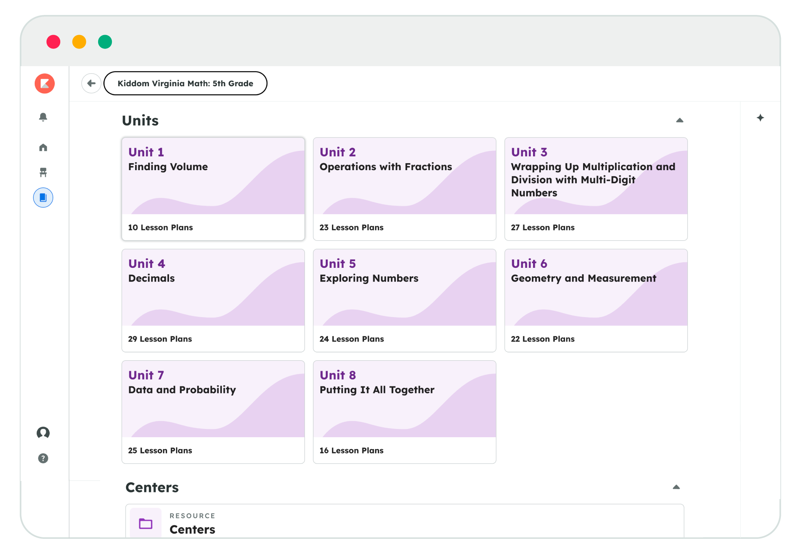Collapse the Centers section

click(x=676, y=487)
